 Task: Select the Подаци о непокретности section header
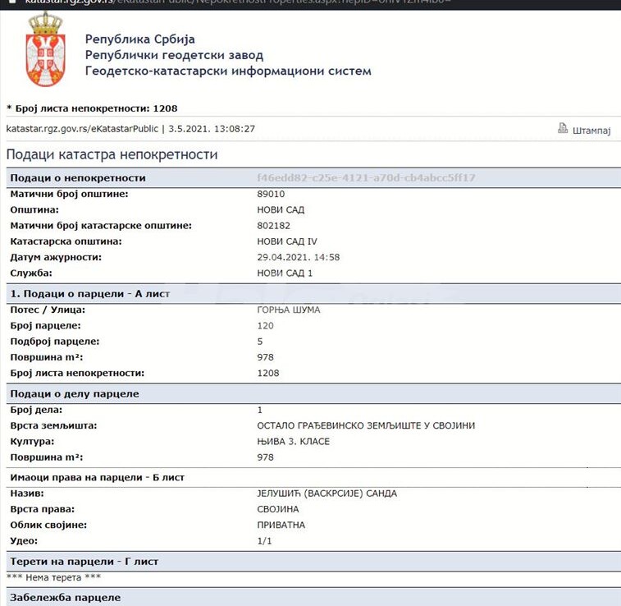coord(77,177)
